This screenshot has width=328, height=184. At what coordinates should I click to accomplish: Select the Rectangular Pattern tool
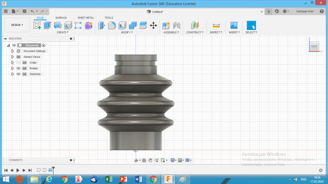click(78, 26)
